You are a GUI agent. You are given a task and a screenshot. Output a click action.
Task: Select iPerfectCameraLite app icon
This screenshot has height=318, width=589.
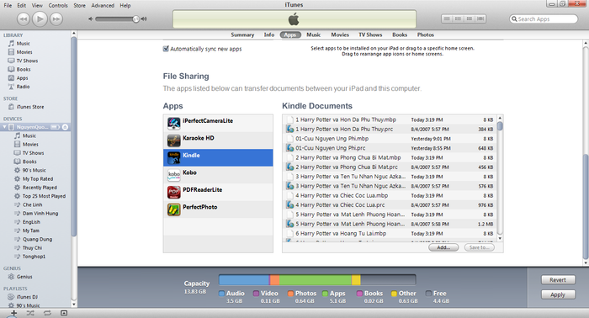coord(174,123)
